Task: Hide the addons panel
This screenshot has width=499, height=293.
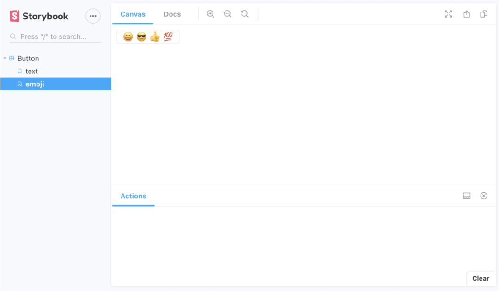Action: (x=484, y=196)
